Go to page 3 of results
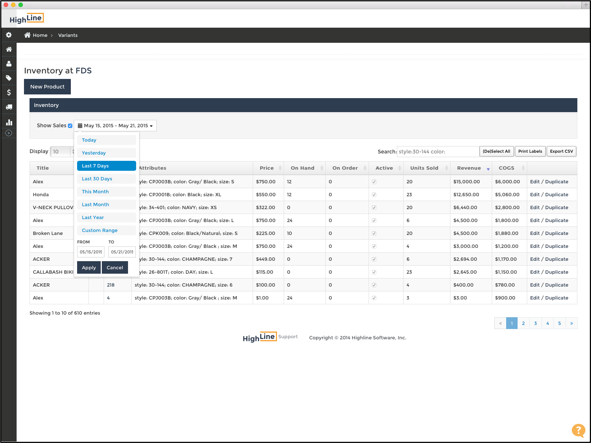The height and width of the screenshot is (443, 591). (535, 323)
